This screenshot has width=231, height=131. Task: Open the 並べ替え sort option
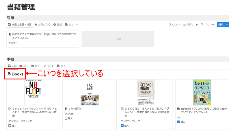(x=188, y=25)
